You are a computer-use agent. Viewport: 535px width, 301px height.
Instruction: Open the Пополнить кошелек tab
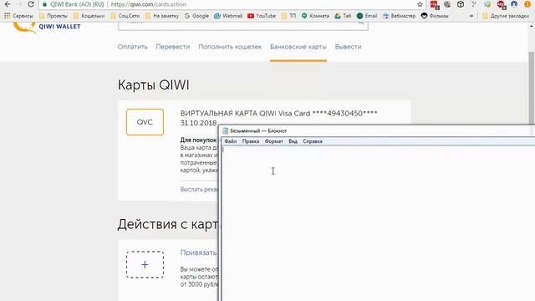230,47
